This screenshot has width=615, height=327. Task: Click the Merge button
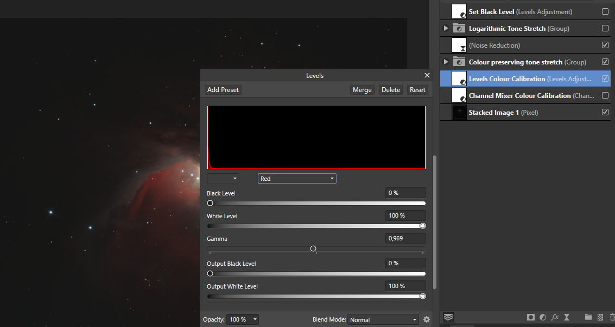(x=362, y=89)
